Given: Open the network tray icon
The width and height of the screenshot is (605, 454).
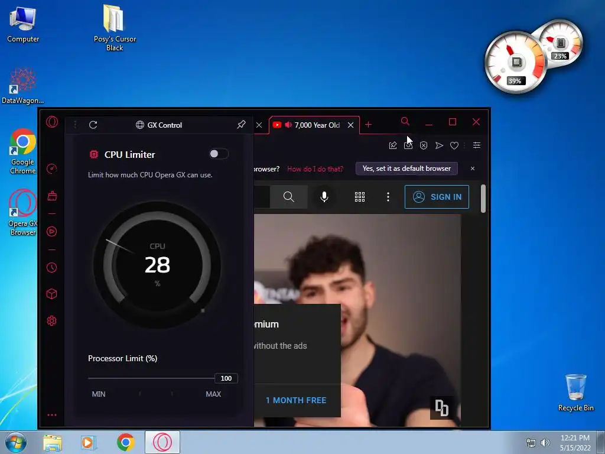Looking at the screenshot, I should [x=531, y=442].
